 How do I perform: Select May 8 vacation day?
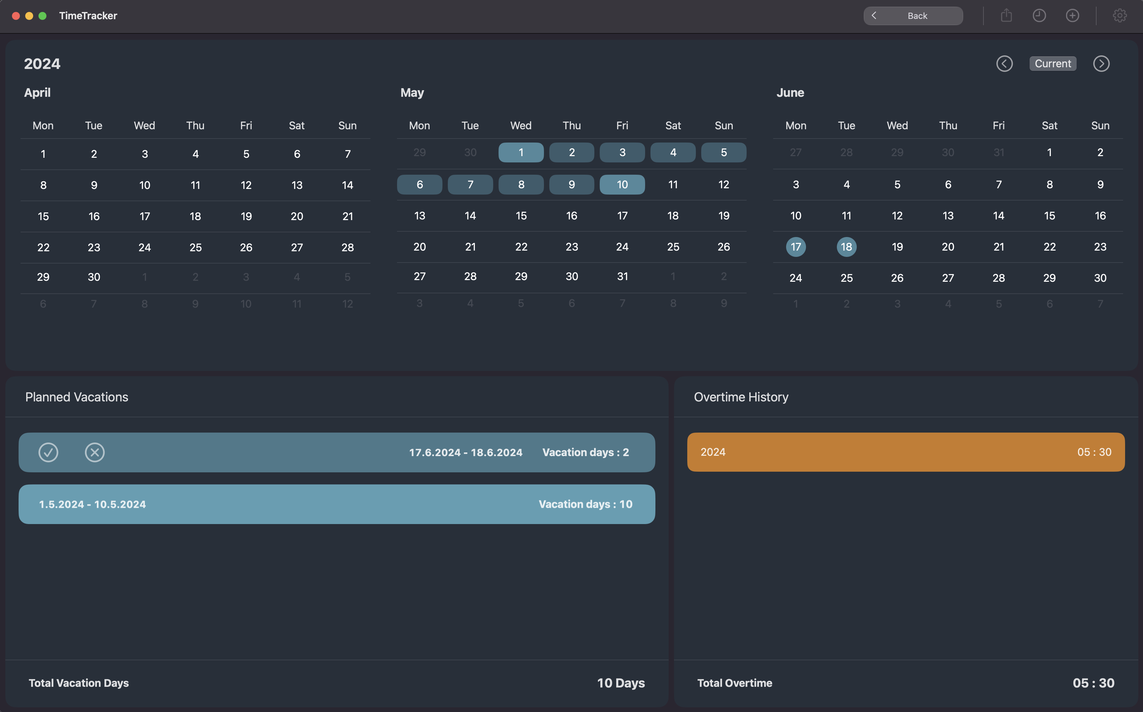(521, 185)
